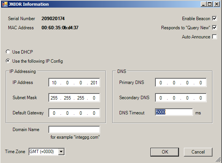Focus the DNS Timeout field showing 5000
Image resolution: width=222 pixels, height=163 pixels.
click(x=174, y=112)
